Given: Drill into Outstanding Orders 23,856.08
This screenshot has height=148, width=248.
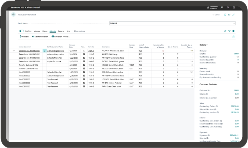Looking at the screenshot, I should coord(235,106).
